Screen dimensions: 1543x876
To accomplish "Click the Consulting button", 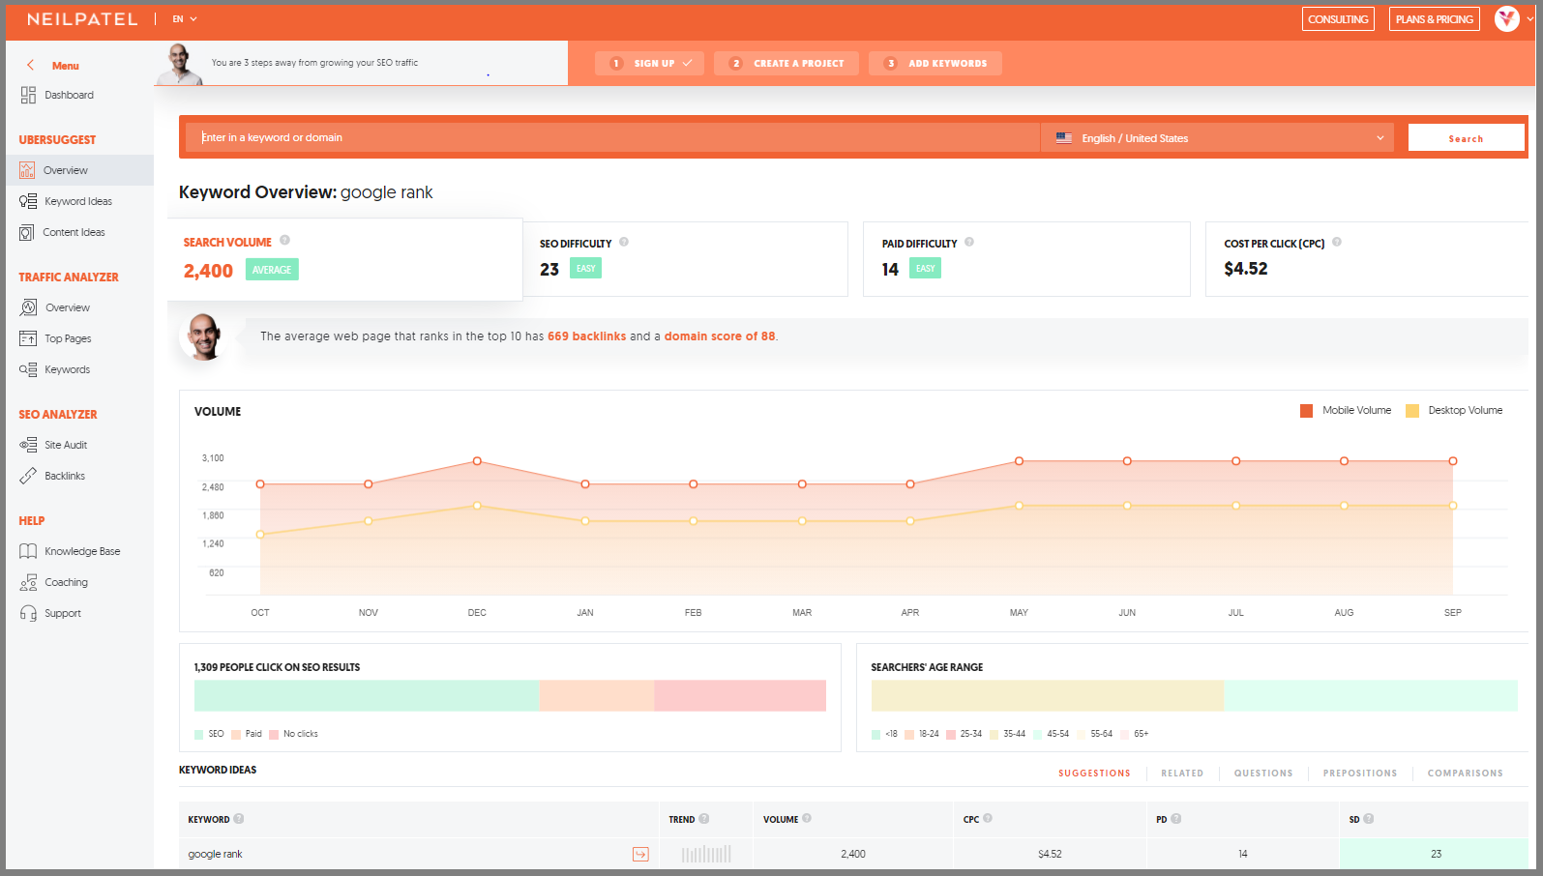I will pyautogui.click(x=1338, y=19).
